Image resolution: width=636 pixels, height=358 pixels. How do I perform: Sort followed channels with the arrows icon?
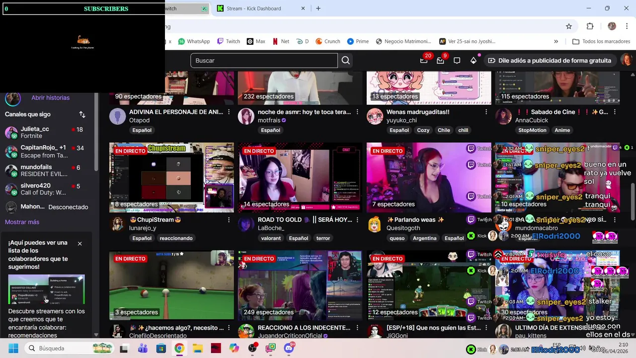pos(82,114)
